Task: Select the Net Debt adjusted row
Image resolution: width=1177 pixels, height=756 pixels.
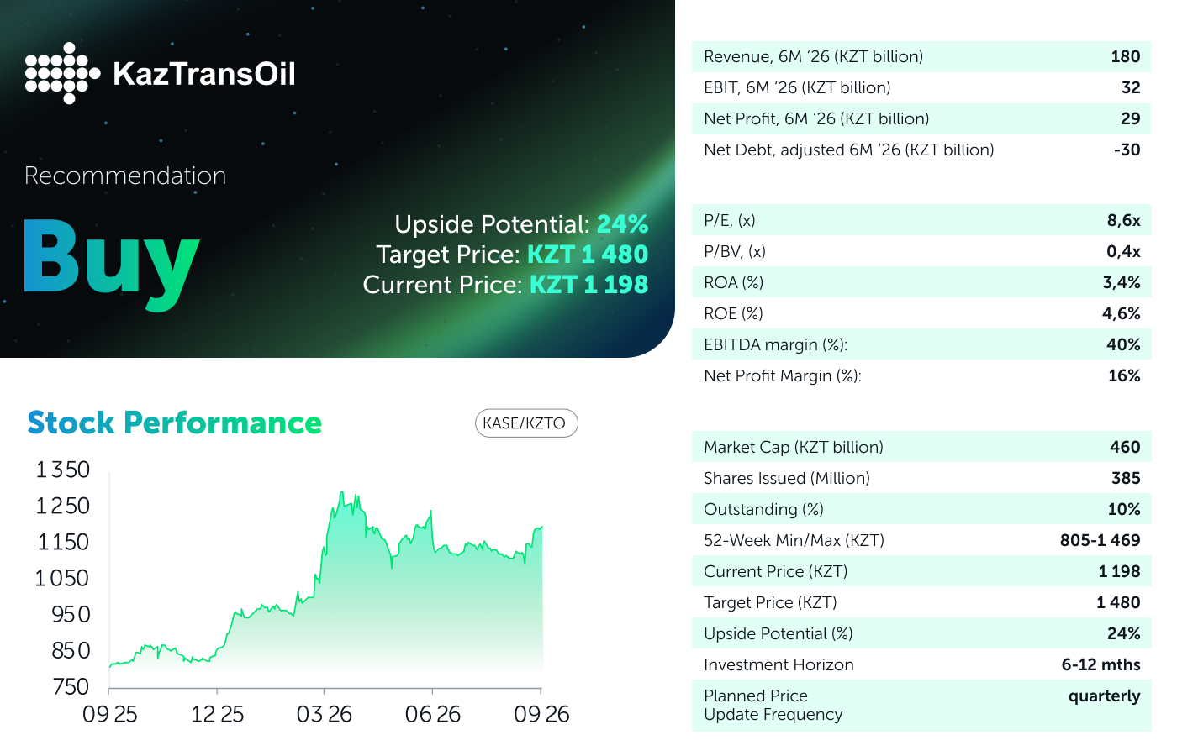Action: click(x=921, y=150)
